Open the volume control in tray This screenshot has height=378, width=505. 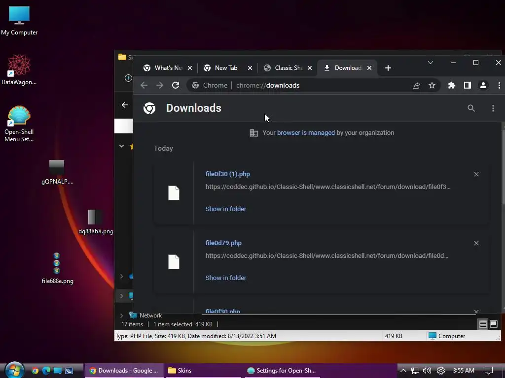click(x=427, y=371)
